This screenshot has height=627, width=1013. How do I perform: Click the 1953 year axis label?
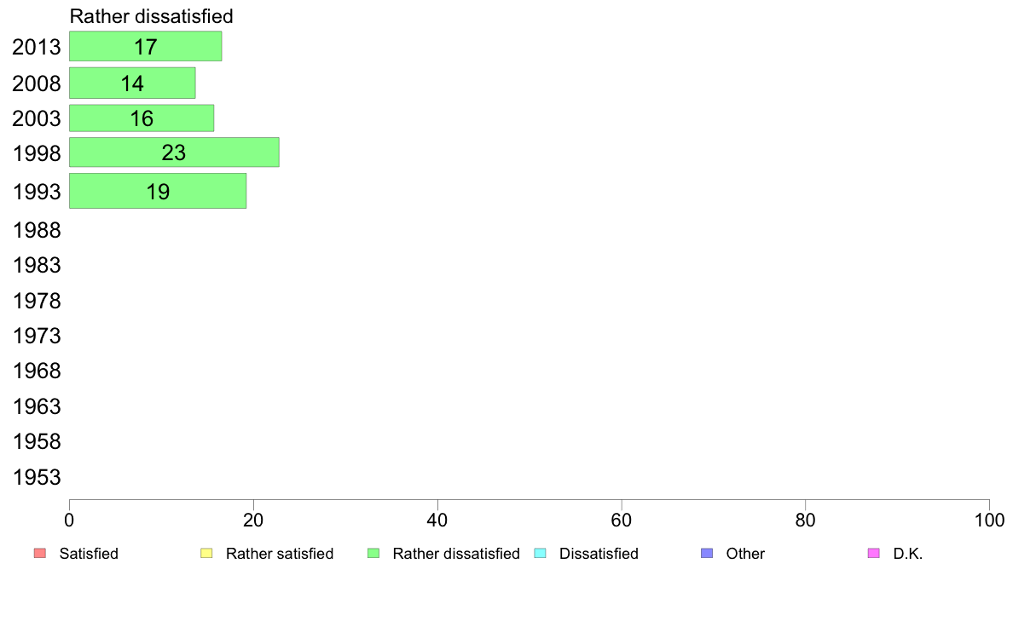[37, 478]
